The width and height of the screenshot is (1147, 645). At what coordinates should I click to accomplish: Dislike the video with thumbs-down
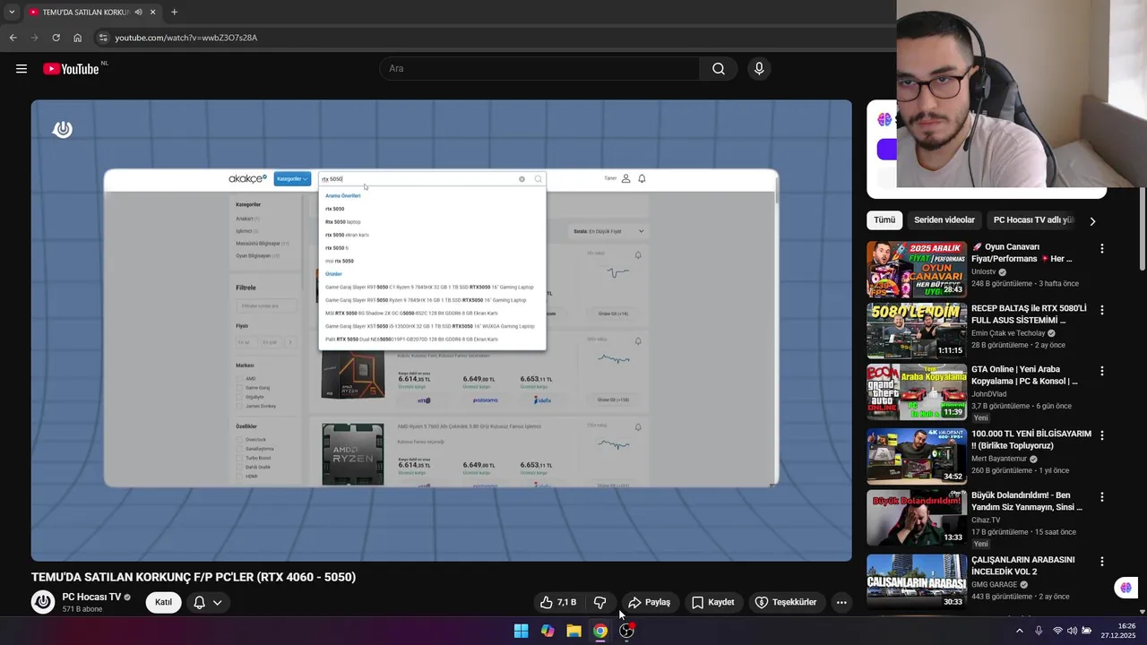point(600,602)
